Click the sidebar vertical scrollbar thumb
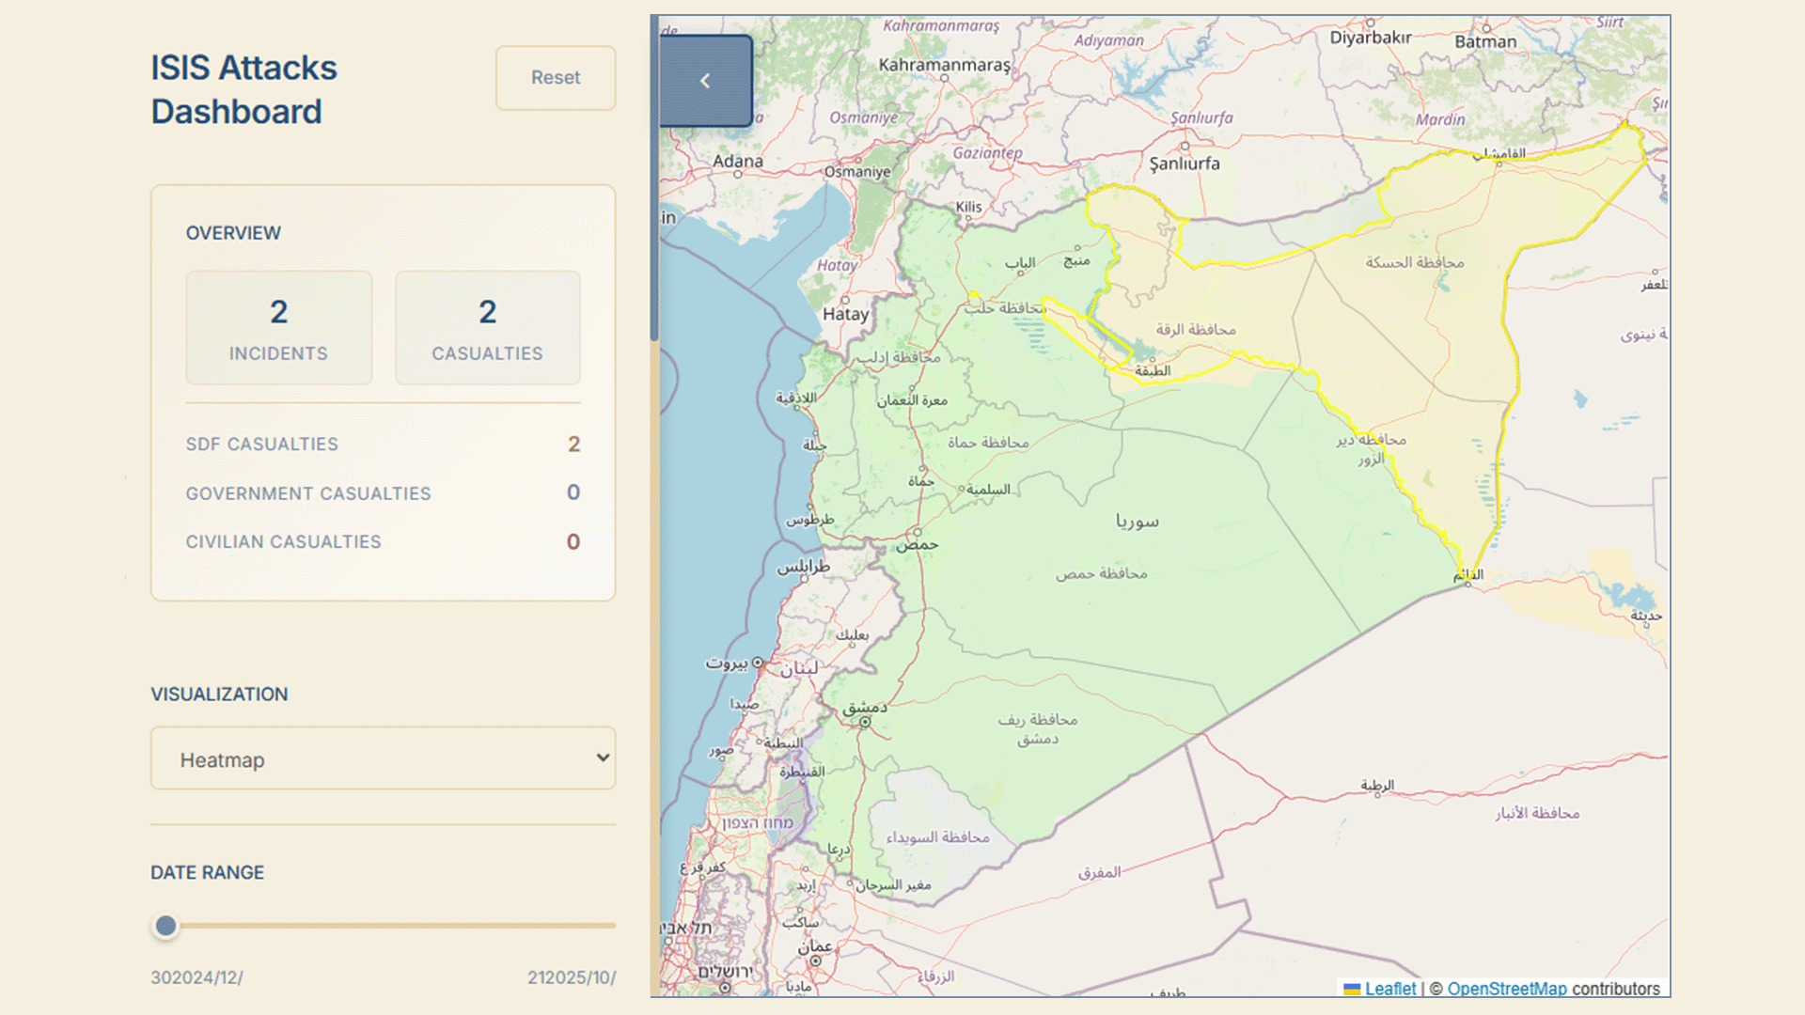The height and width of the screenshot is (1015, 1805). point(654,179)
